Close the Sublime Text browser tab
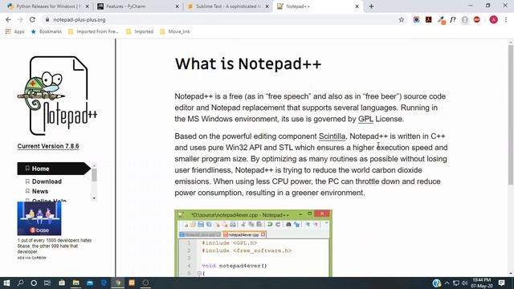Image resolution: width=514 pixels, height=289 pixels. tap(267, 6)
